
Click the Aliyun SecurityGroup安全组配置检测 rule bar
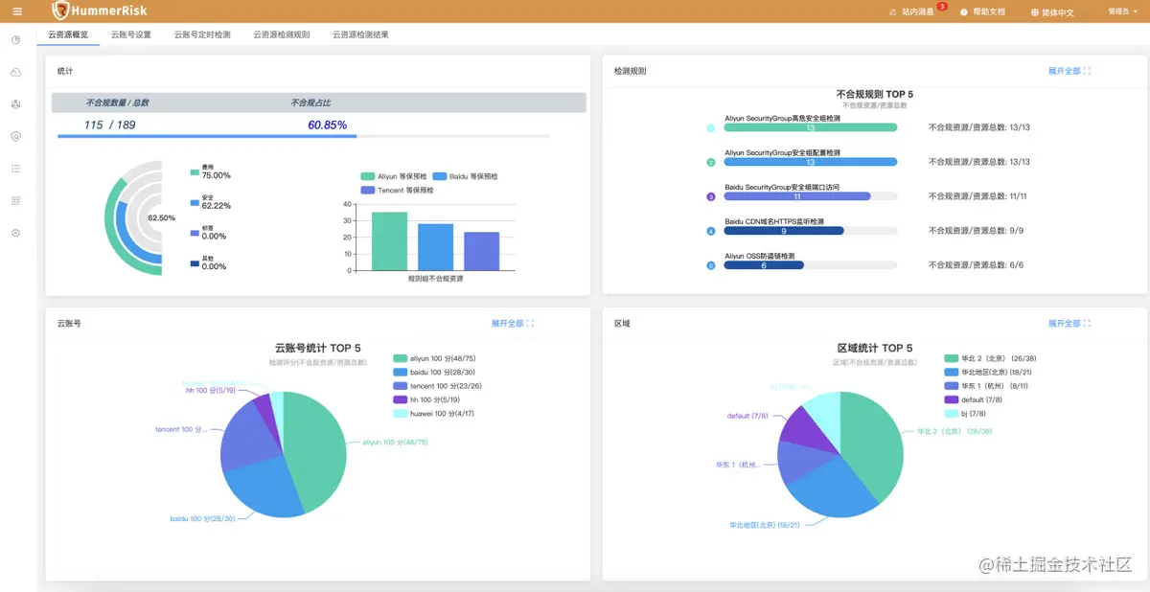tap(810, 162)
